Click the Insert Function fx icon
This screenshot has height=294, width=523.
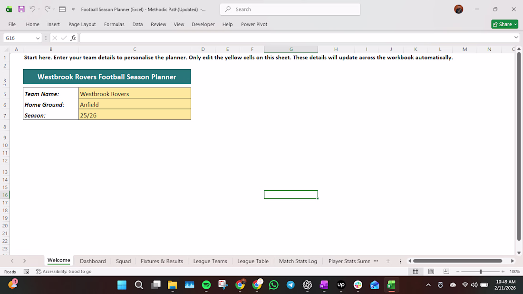click(73, 38)
